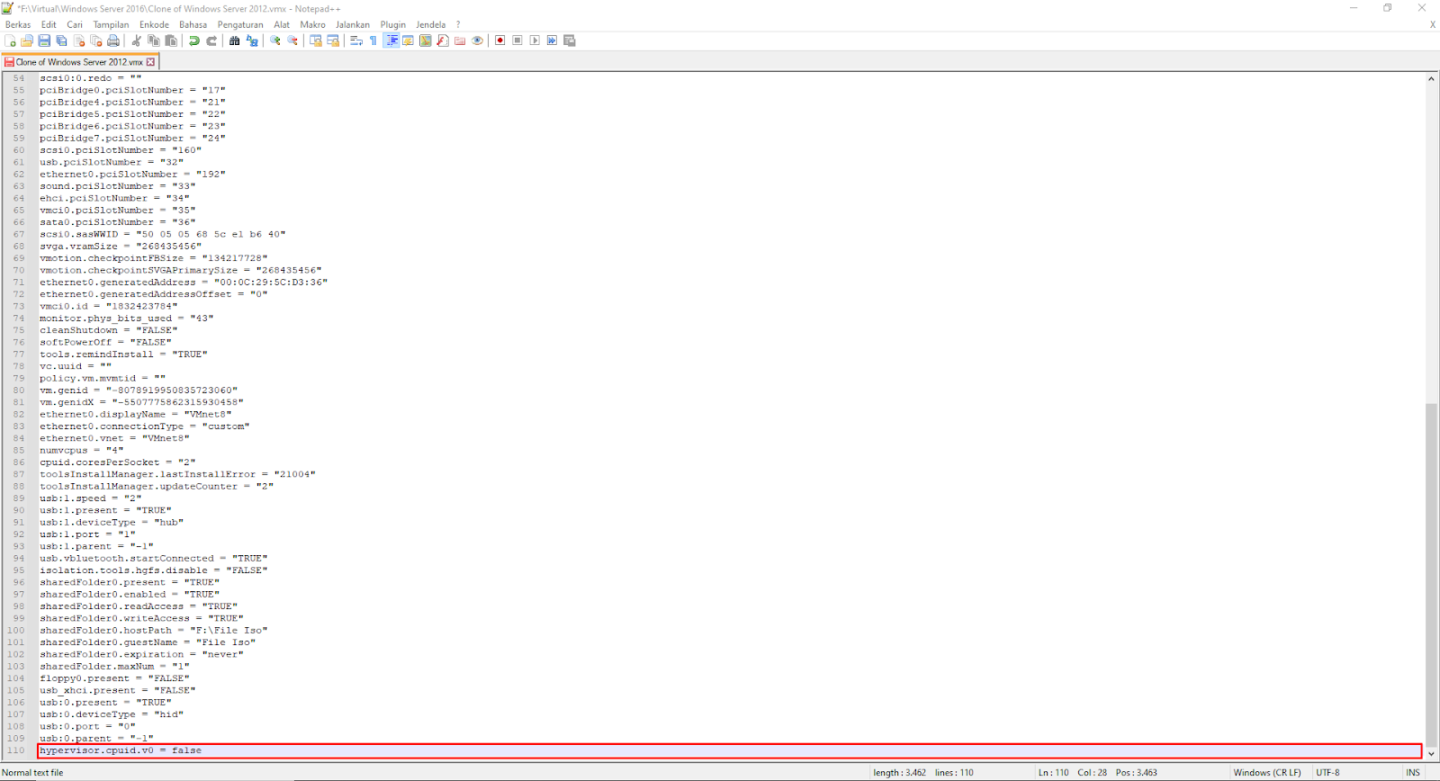Toggle file monitoring eye icon

click(478, 40)
